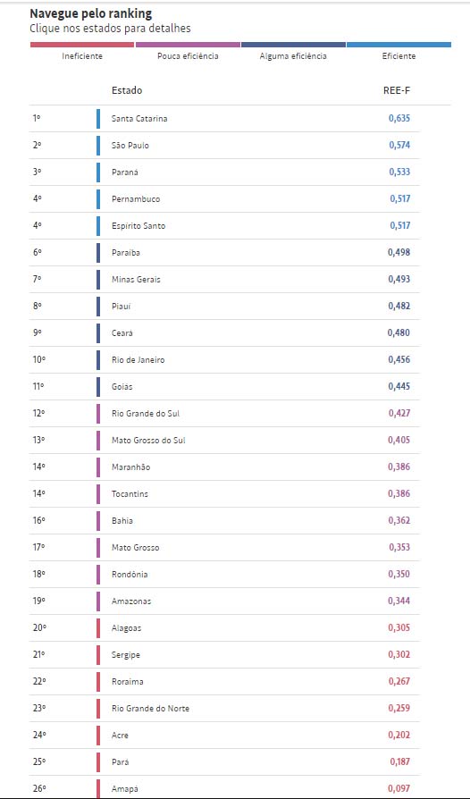This screenshot has height=799, width=470.
Task: Select Espírito Santo in the ranking
Action: pos(224,226)
